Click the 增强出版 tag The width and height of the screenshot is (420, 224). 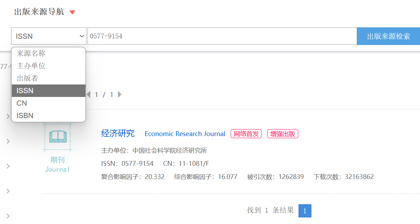point(283,134)
